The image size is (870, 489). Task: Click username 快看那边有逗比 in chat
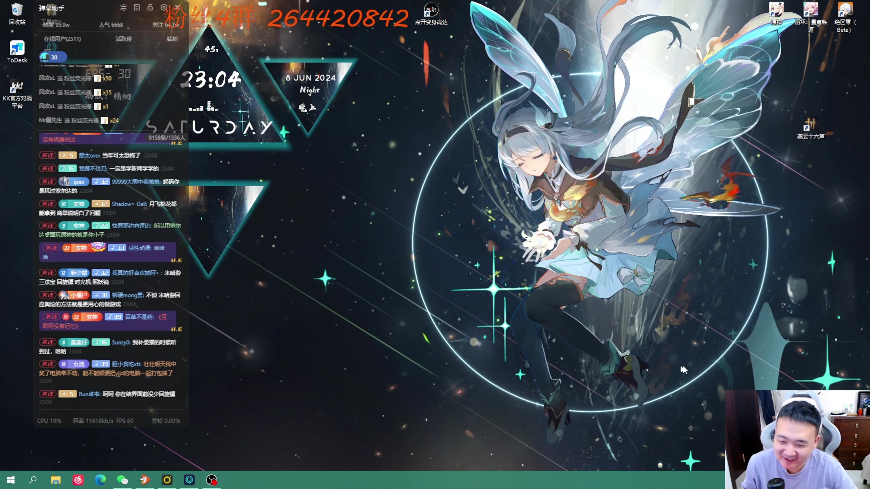coord(131,225)
